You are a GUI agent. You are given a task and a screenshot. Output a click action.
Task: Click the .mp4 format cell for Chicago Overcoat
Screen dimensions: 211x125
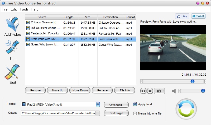click(x=129, y=23)
